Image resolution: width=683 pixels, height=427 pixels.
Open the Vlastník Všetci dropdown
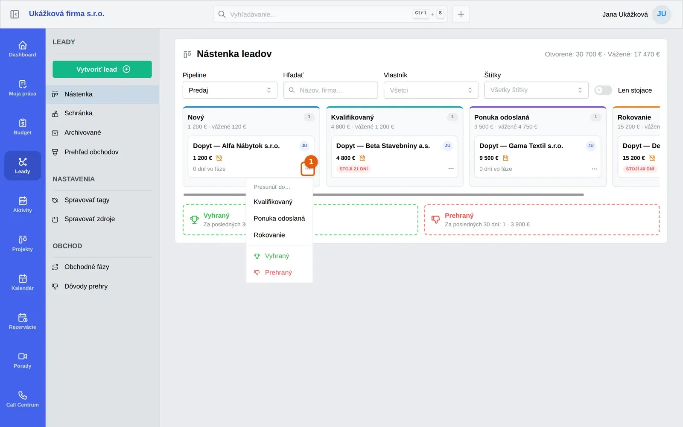tap(431, 90)
